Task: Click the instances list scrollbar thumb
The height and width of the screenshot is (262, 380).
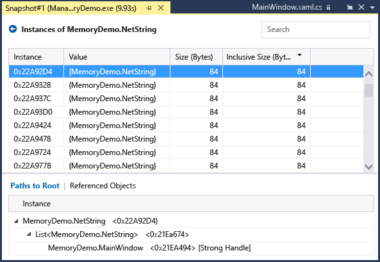Action: 368,90
